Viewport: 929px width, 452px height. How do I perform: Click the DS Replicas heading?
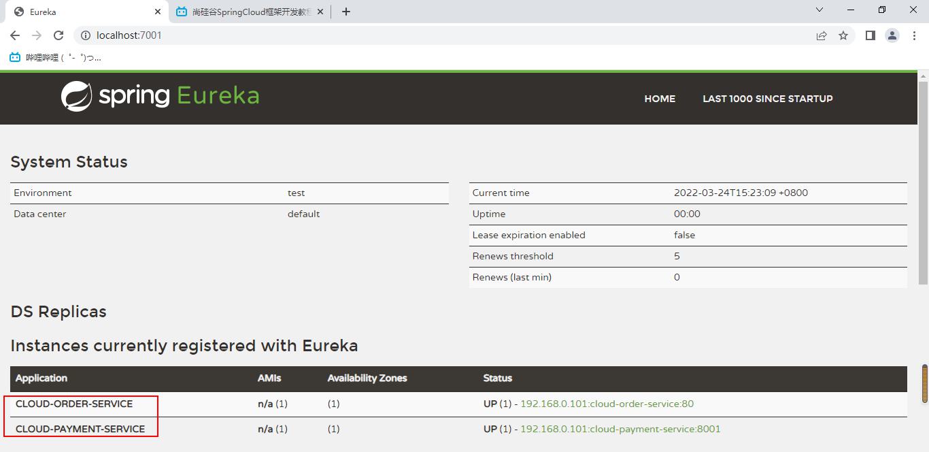[x=58, y=312]
